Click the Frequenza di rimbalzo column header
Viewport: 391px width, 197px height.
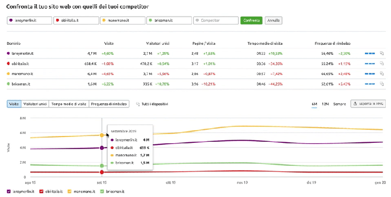[x=333, y=43]
